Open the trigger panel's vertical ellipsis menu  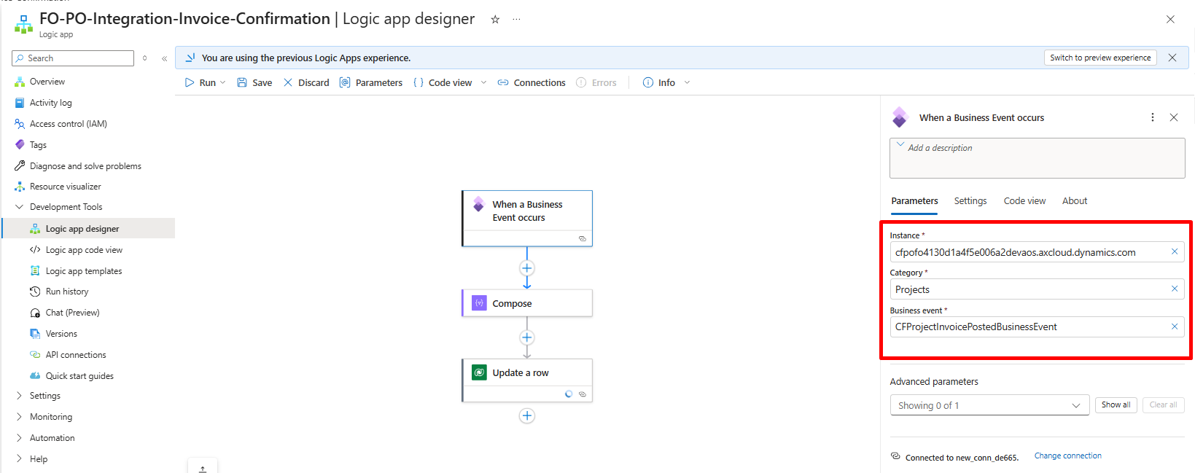tap(1153, 117)
